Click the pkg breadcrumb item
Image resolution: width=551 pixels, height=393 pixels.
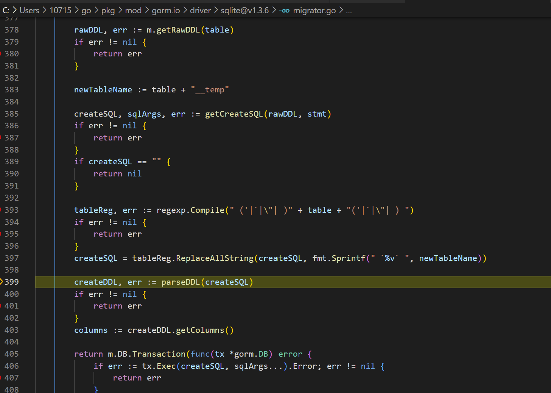[x=108, y=10]
